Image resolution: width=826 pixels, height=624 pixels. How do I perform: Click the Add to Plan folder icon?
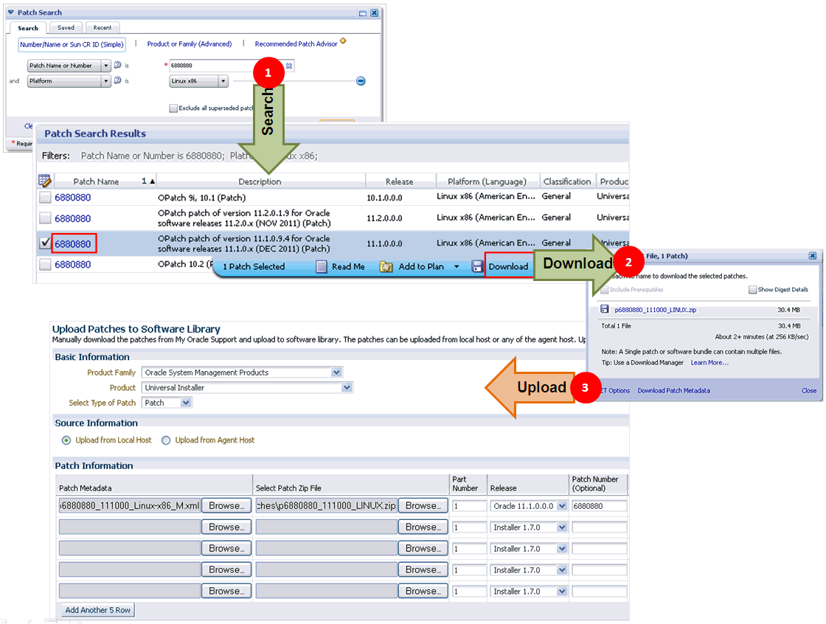(386, 267)
